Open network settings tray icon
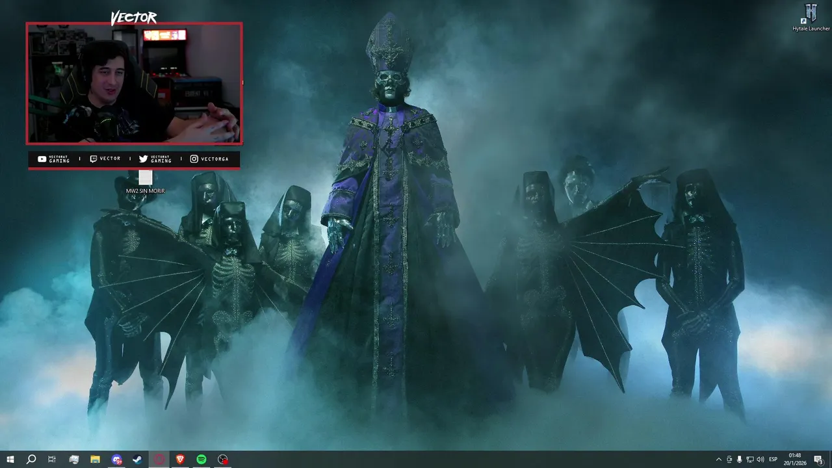832x468 pixels. (x=750, y=460)
